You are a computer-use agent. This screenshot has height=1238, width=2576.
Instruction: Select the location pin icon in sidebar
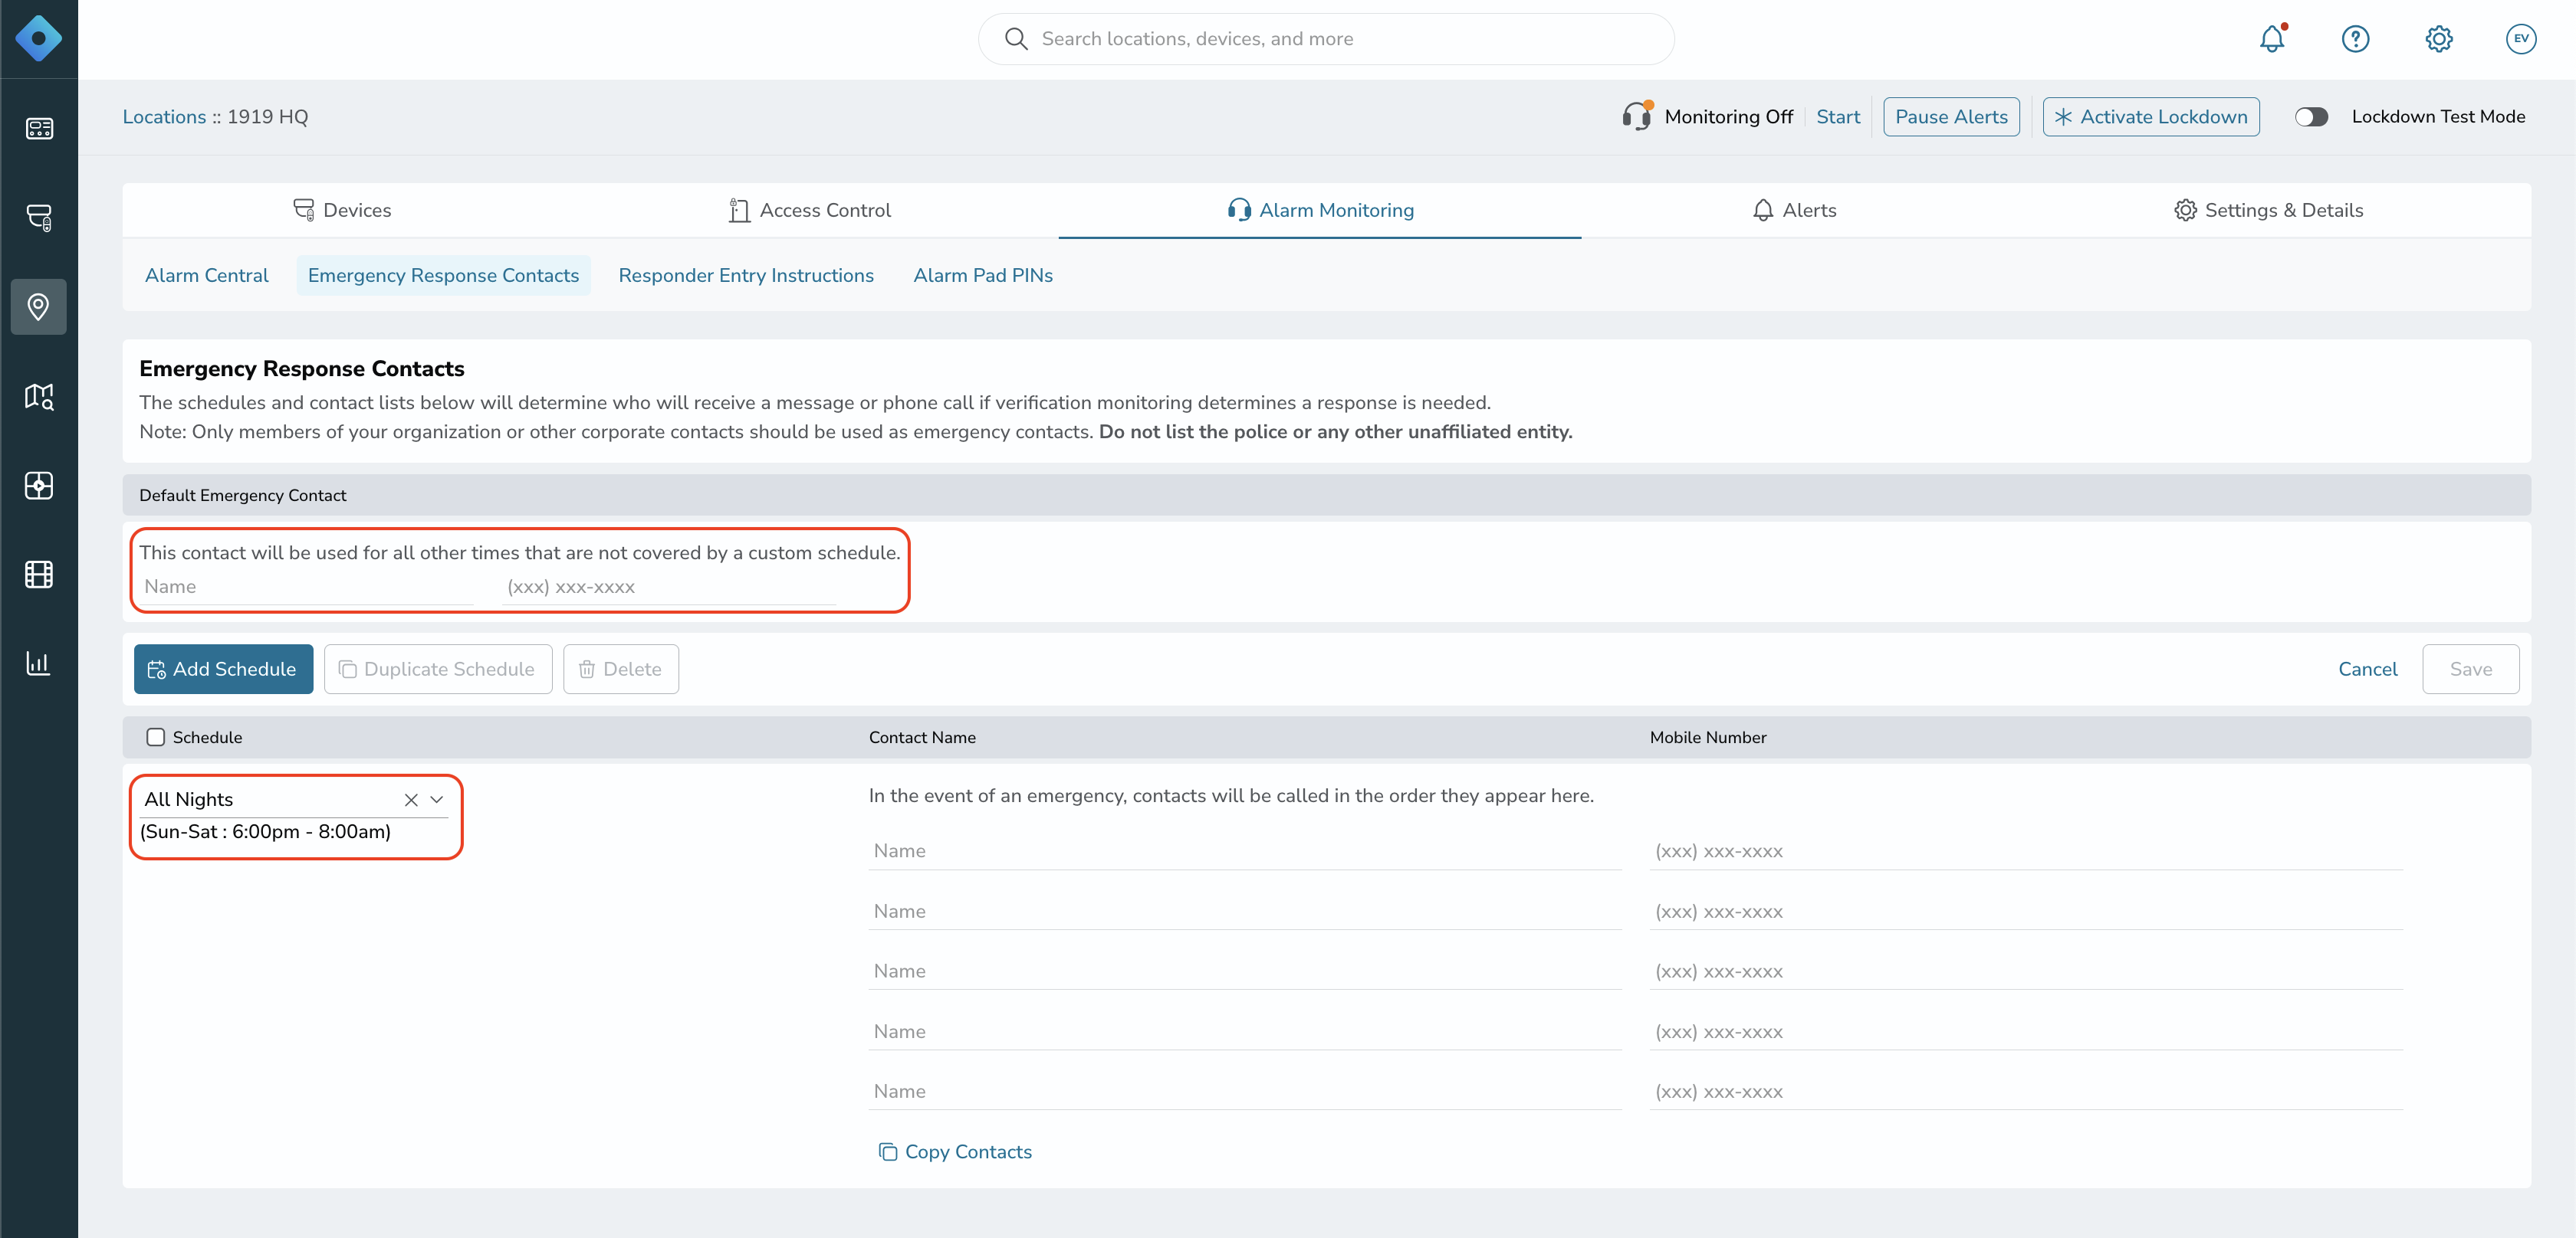[x=39, y=306]
